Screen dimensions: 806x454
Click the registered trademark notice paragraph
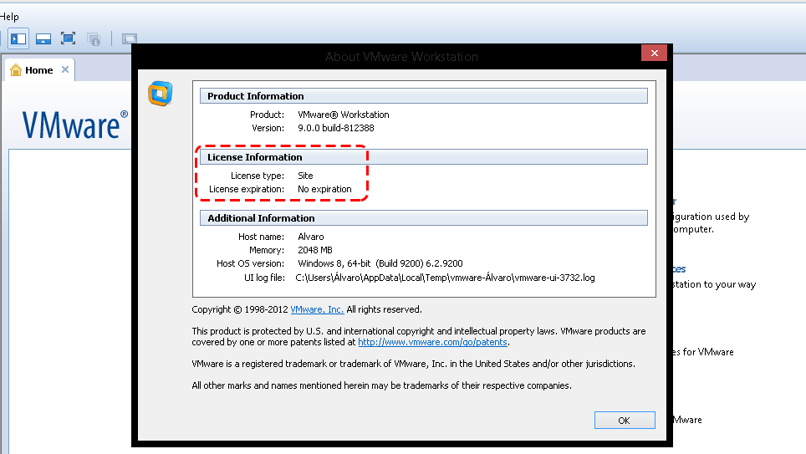[413, 364]
